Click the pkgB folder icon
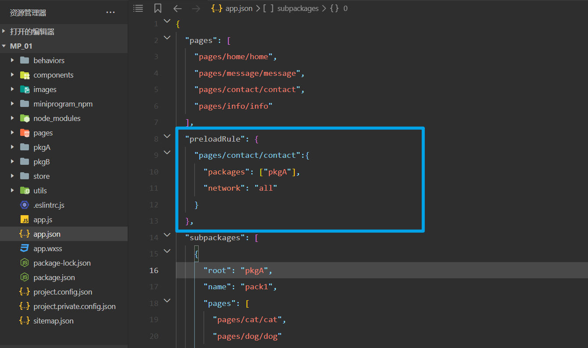This screenshot has width=588, height=348. [25, 162]
